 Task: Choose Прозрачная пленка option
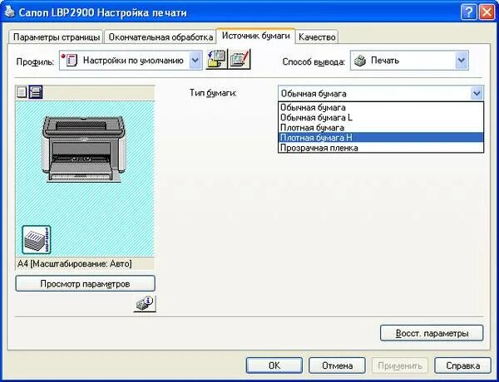[x=381, y=148]
